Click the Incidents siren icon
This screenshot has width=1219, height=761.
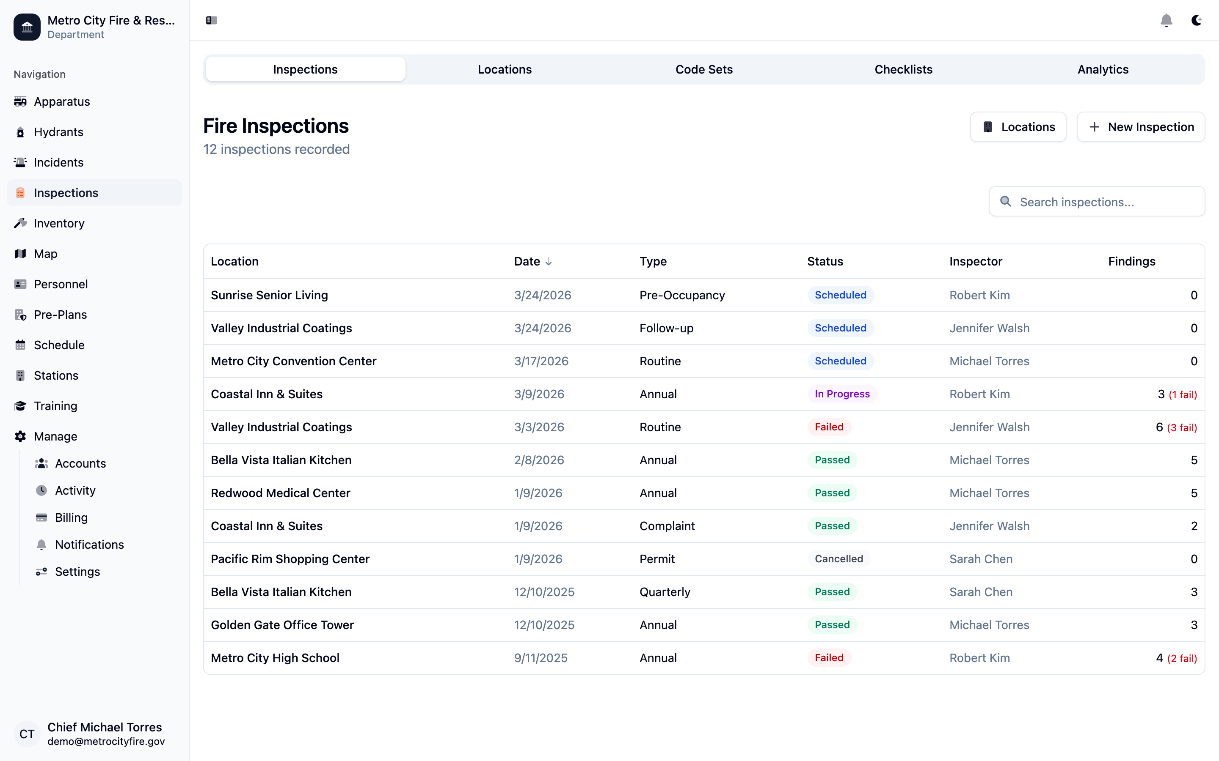pyautogui.click(x=20, y=162)
